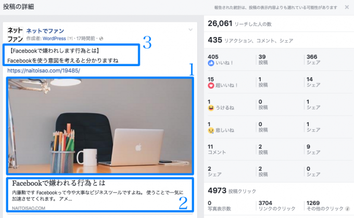Click the NAITOISAO.COM domain label

coord(29,208)
